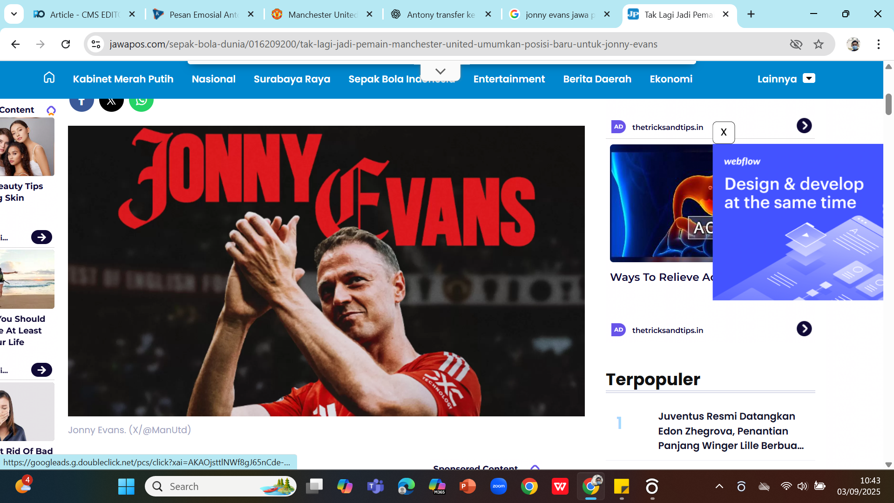Screen dimensions: 894x503
Task: Open Chrome three-dot menu
Action: coord(879,44)
